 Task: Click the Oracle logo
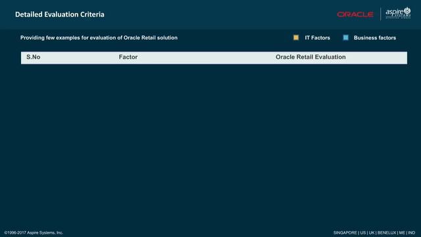click(355, 14)
